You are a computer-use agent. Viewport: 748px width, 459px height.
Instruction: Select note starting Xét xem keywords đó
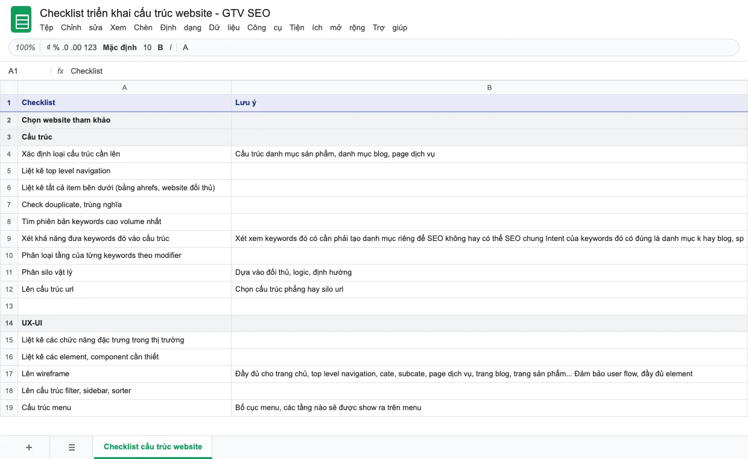pos(489,239)
